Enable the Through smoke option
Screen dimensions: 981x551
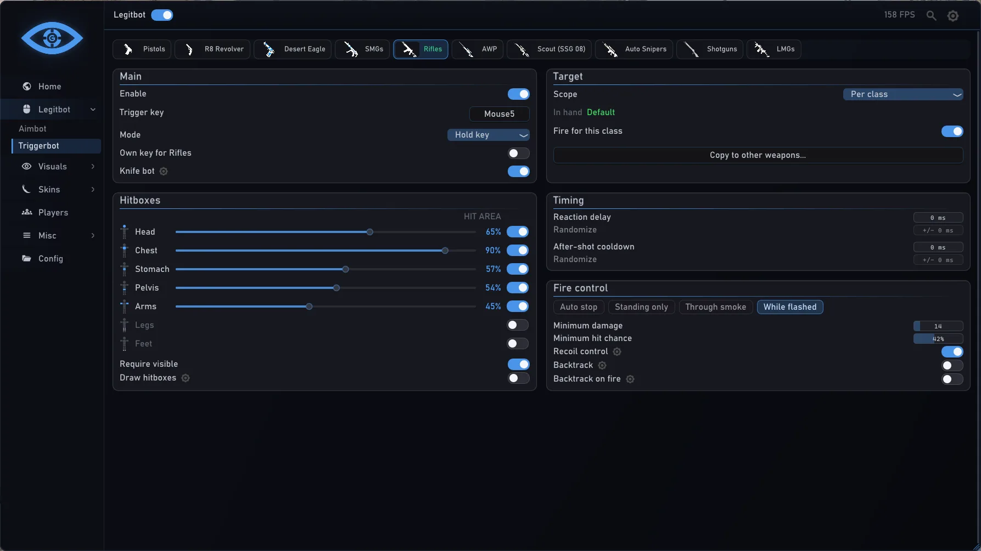coord(716,307)
